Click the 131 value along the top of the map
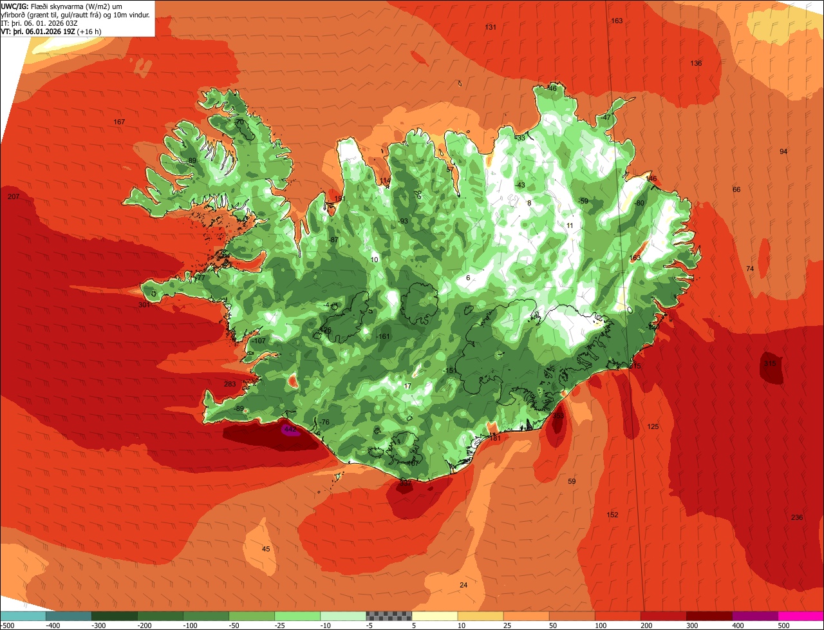 491,27
